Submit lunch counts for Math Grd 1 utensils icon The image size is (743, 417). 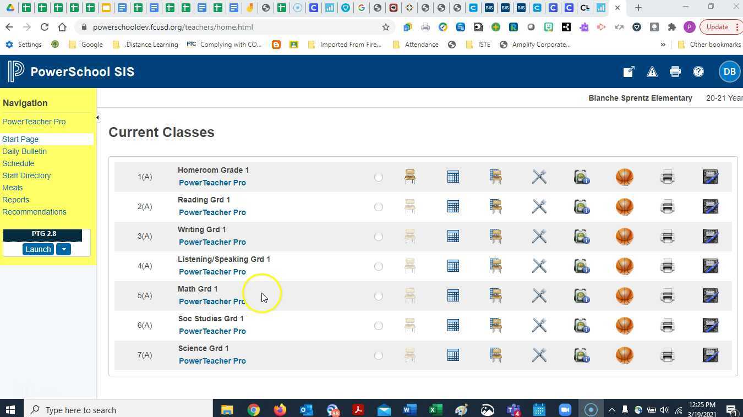click(539, 295)
